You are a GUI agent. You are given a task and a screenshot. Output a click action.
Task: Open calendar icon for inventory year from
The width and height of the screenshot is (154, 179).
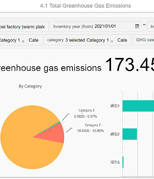click(137, 26)
